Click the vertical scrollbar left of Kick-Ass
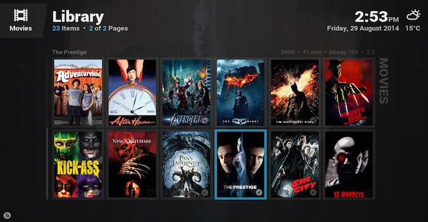This screenshot has height=222, width=428. [x=47, y=164]
